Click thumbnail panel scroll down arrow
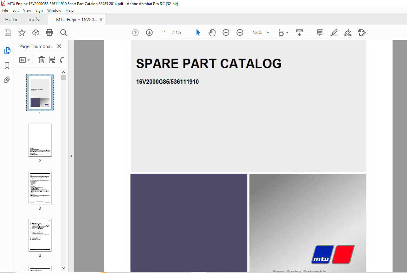Screen dimensions: 407x273 click(64, 268)
